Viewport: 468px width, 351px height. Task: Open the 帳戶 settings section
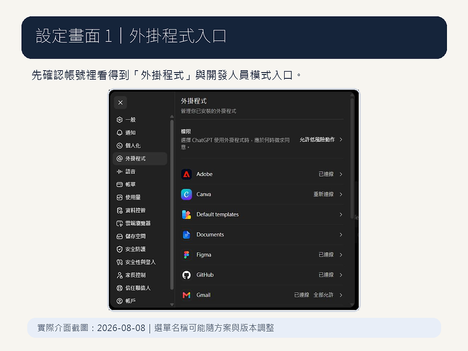coord(140,301)
